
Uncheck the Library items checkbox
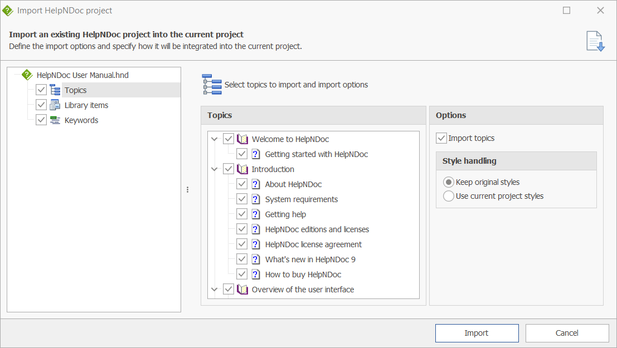click(x=41, y=105)
